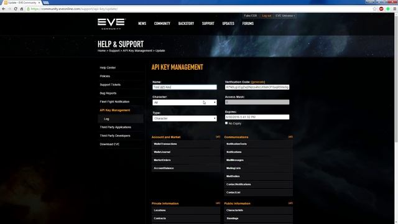Image resolution: width=398 pixels, height=224 pixels.
Task: Click the Name input field
Action: 185,87
